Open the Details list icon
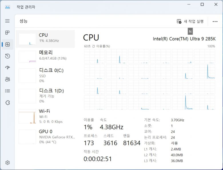This screenshot has width=223, height=170. tap(7, 91)
